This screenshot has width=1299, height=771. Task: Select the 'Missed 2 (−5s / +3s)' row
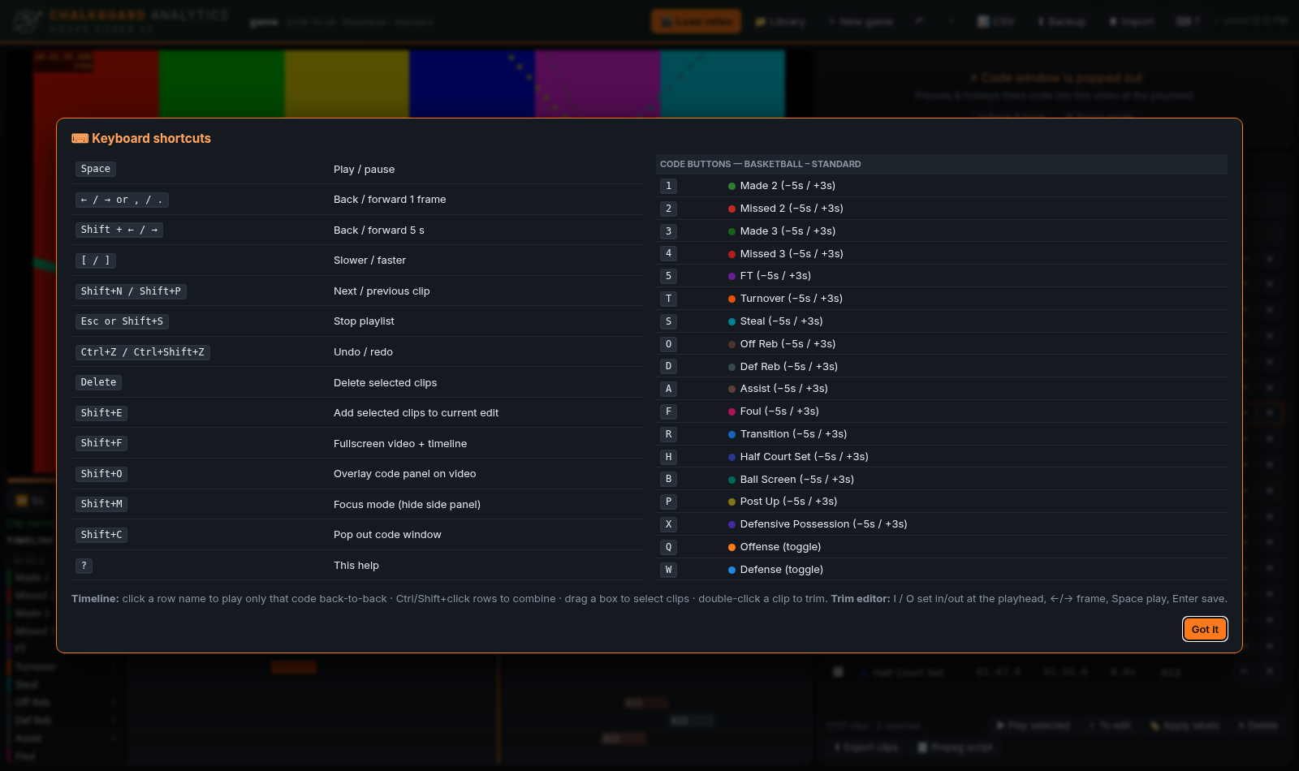(942, 209)
